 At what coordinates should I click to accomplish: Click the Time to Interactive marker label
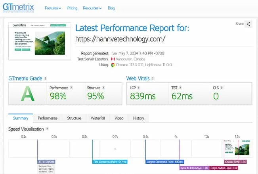194,168
